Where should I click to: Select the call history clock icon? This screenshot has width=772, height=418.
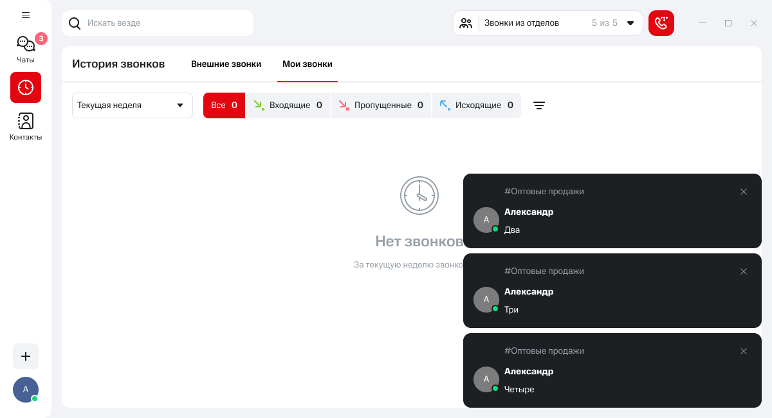26,87
